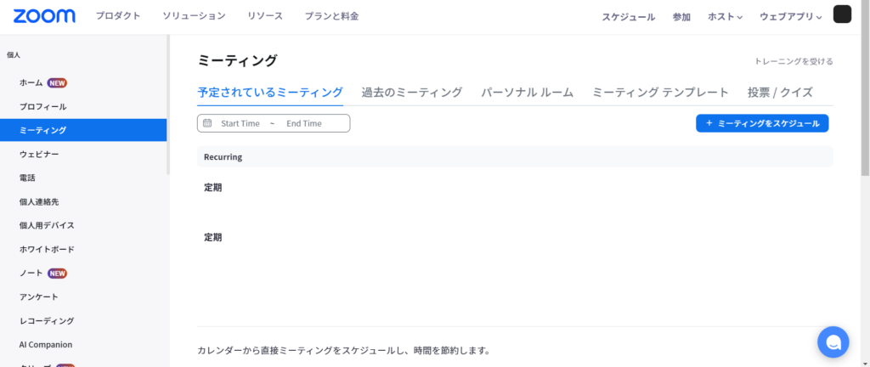Click the profile avatar icon

(x=842, y=14)
